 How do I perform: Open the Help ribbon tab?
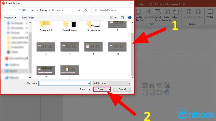[x=140, y=4]
